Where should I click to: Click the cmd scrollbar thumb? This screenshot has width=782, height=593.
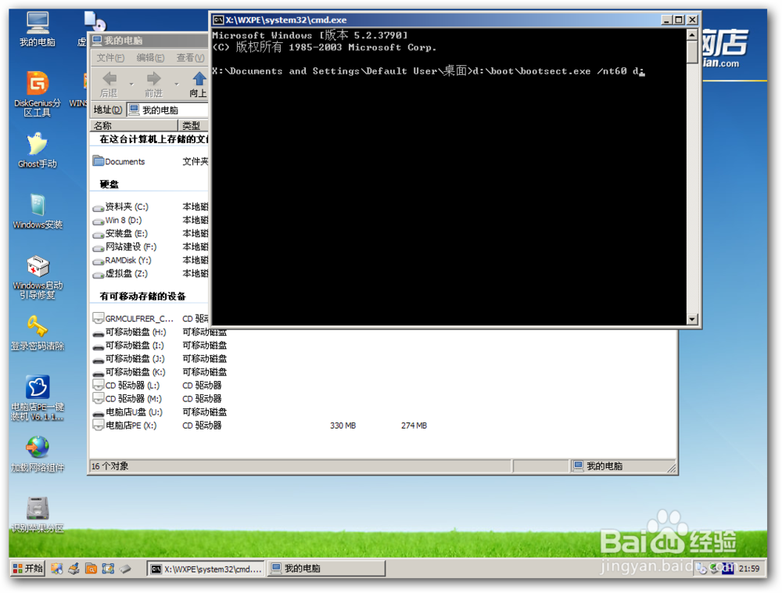[x=692, y=52]
